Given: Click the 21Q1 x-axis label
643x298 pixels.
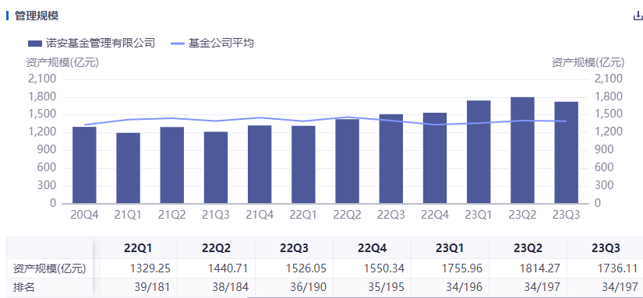Looking at the screenshot, I should 128,215.
